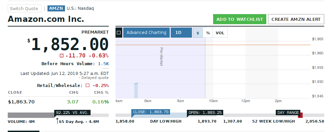Screen dimensions: 334x132
Task: Open the 1D time range selector
Action: 181,33
